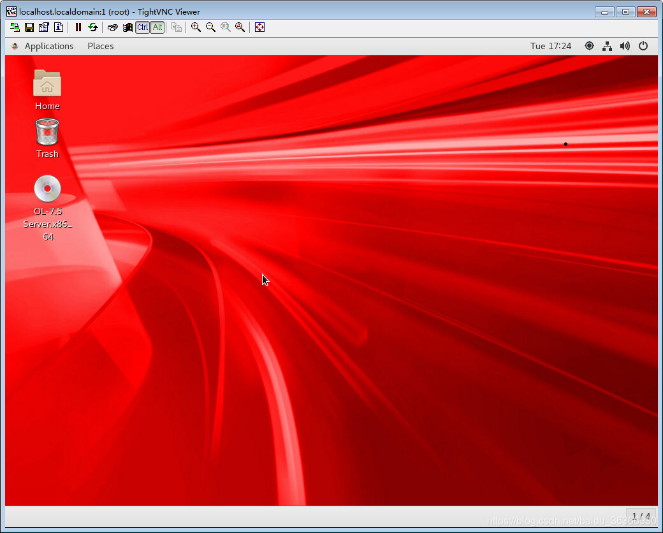Open the power menu icon
663x533 pixels.
click(643, 46)
